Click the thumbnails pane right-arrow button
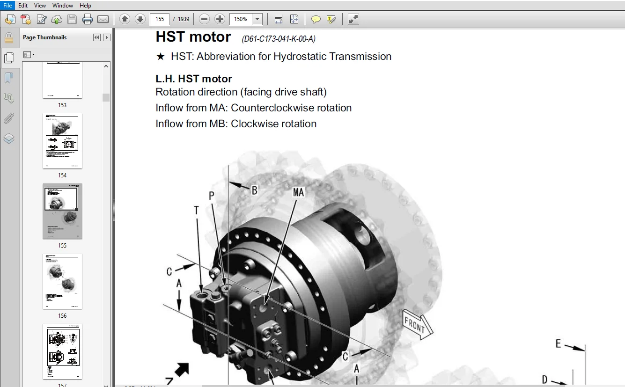 coord(107,37)
